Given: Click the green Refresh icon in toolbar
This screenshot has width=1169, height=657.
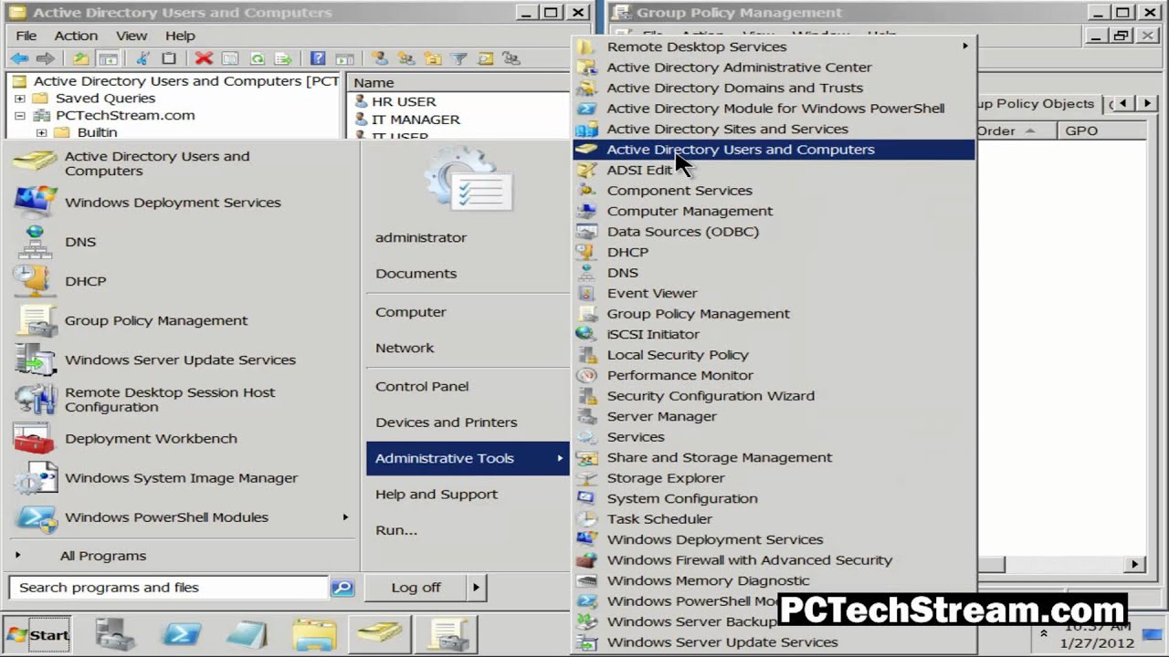Looking at the screenshot, I should 258,58.
